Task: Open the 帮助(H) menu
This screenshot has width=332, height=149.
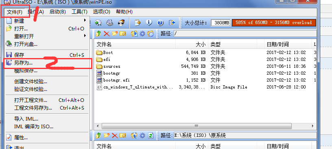Action: [x=124, y=12]
